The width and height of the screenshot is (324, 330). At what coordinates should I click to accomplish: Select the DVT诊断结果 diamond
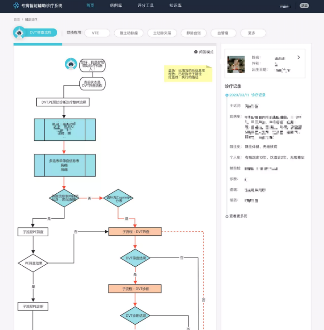pyautogui.click(x=135, y=316)
